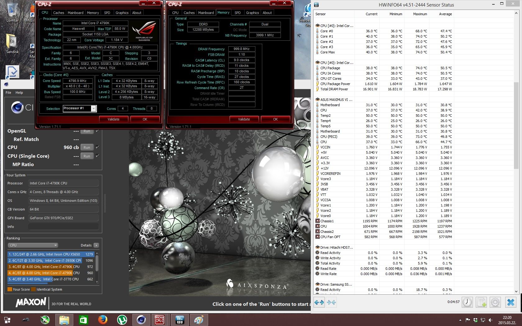Open the Windows Start button on the taskbar
The width and height of the screenshot is (522, 326).
pos(7,320)
